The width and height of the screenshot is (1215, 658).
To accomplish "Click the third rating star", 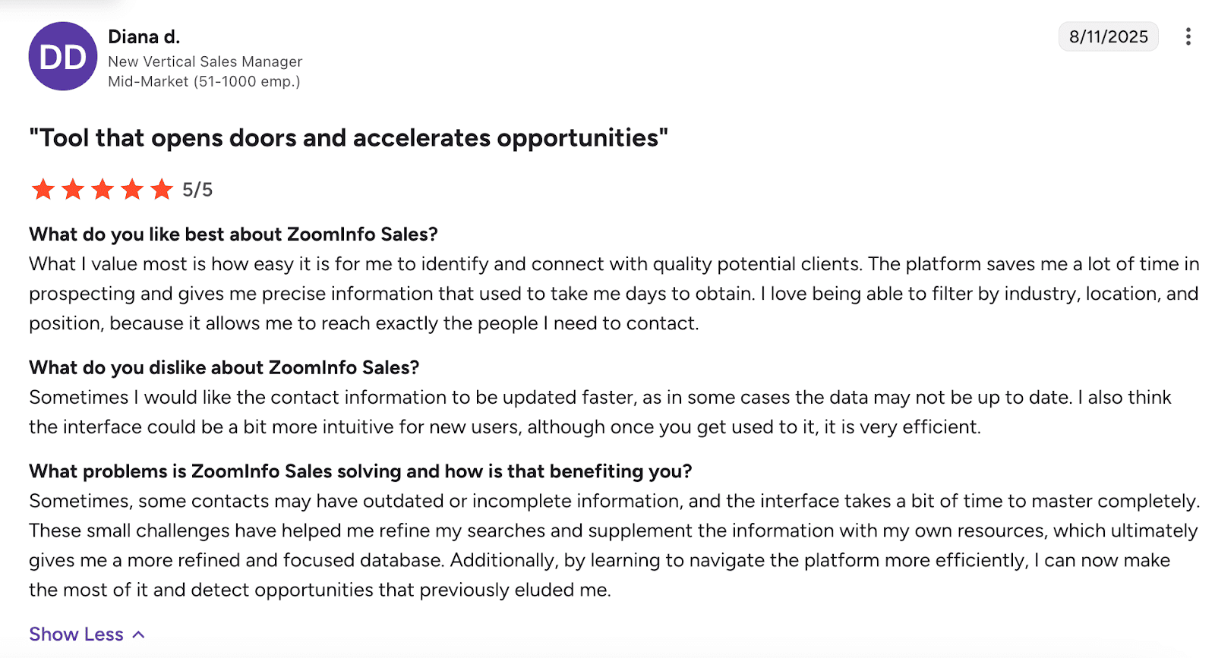I will pyautogui.click(x=103, y=189).
